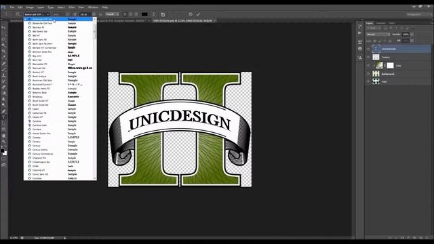Hide the Color layer
434x244 pixels.
[368, 66]
